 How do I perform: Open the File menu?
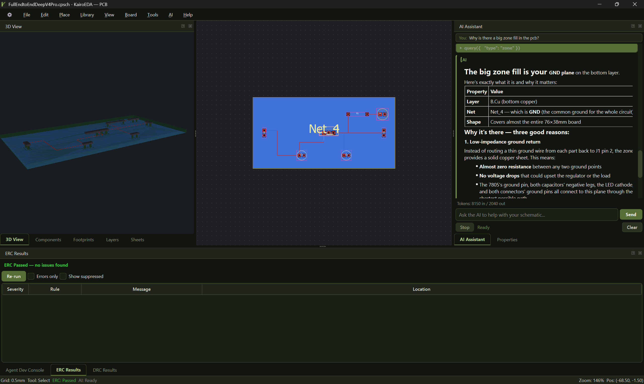point(27,15)
